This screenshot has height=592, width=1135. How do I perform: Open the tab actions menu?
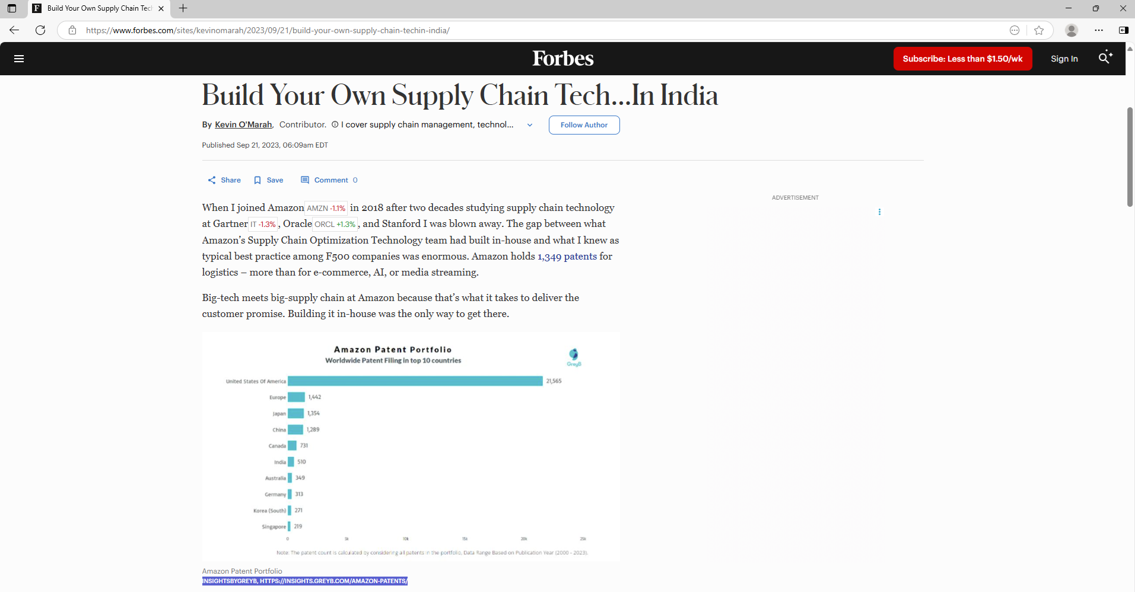[x=12, y=8]
